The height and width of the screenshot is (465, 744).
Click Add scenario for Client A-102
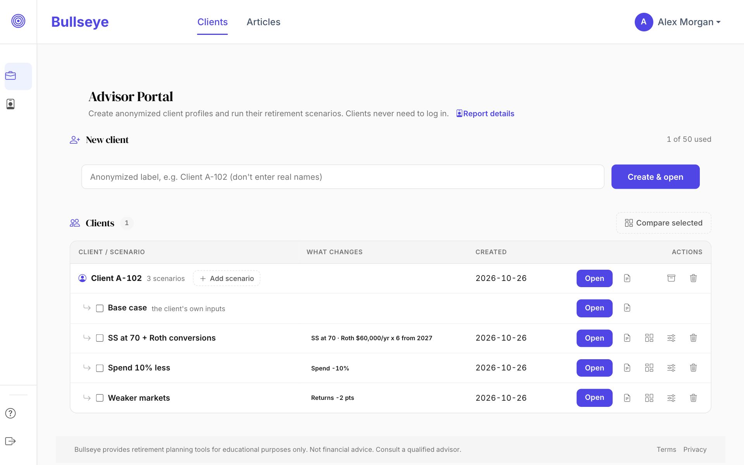pos(227,278)
